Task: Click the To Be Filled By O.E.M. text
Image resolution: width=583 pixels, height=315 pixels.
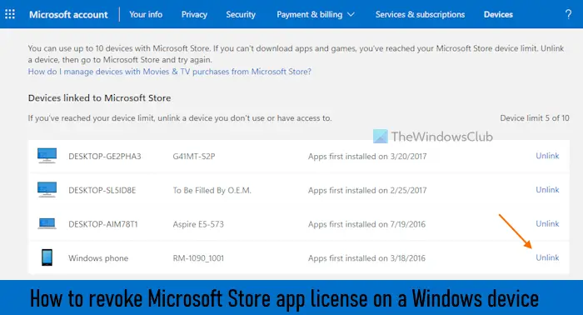Action: pos(212,190)
